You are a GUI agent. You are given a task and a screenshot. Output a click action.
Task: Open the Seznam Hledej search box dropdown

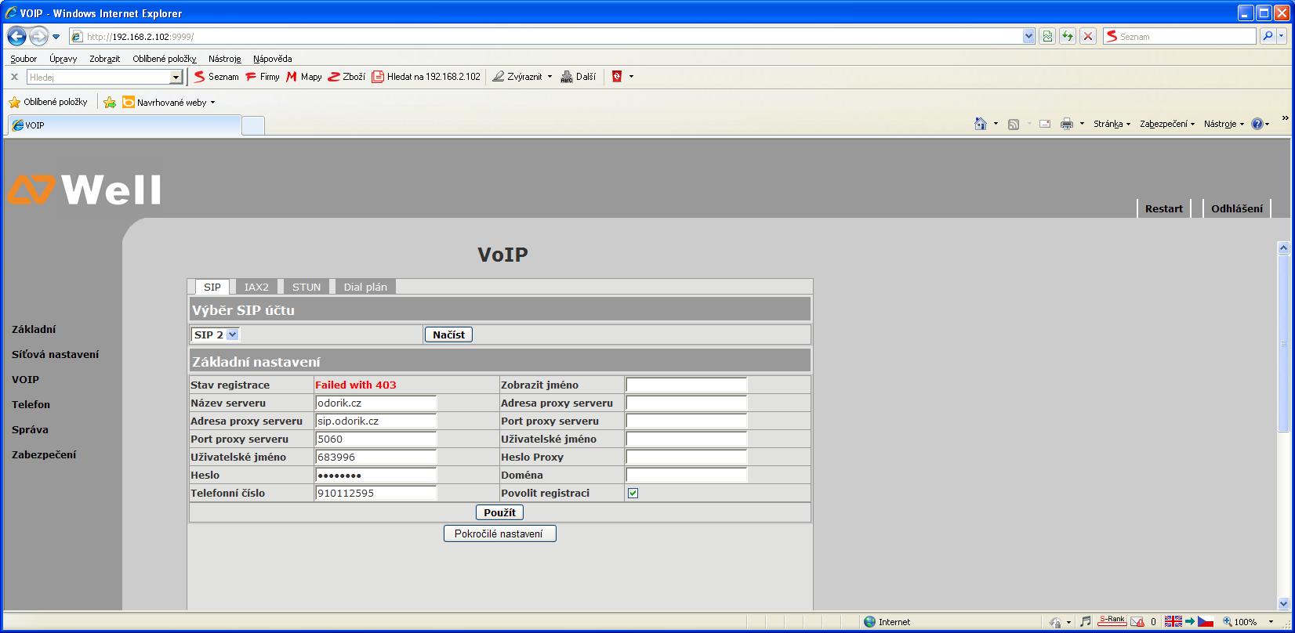pos(176,78)
